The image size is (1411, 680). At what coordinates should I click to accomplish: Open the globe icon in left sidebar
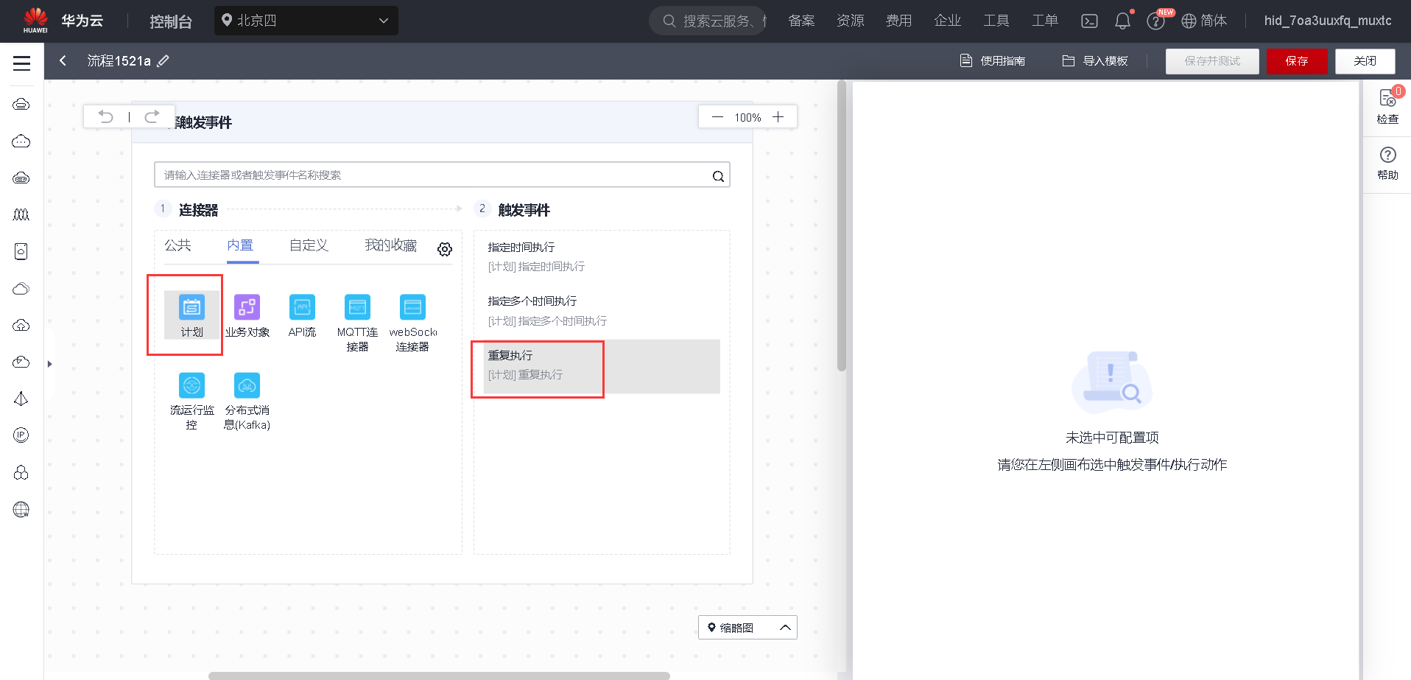(x=21, y=509)
